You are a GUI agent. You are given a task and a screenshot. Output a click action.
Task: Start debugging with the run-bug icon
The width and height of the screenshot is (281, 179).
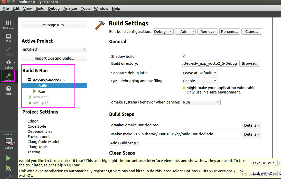pyautogui.click(x=8, y=168)
